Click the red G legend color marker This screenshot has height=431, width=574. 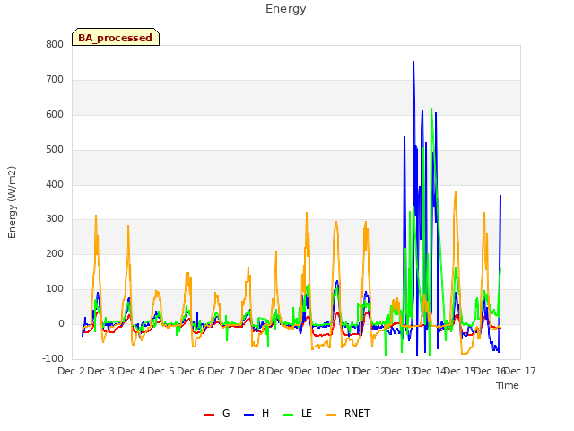coord(209,415)
